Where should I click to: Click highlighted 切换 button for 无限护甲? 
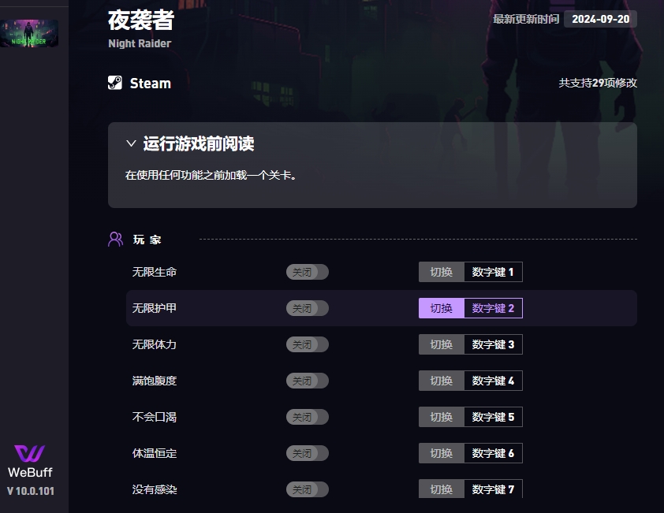click(x=442, y=308)
